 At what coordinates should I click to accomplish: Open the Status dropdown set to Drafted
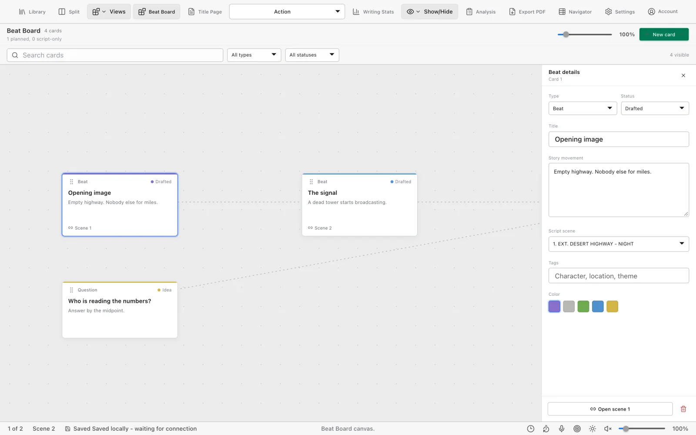(655, 108)
